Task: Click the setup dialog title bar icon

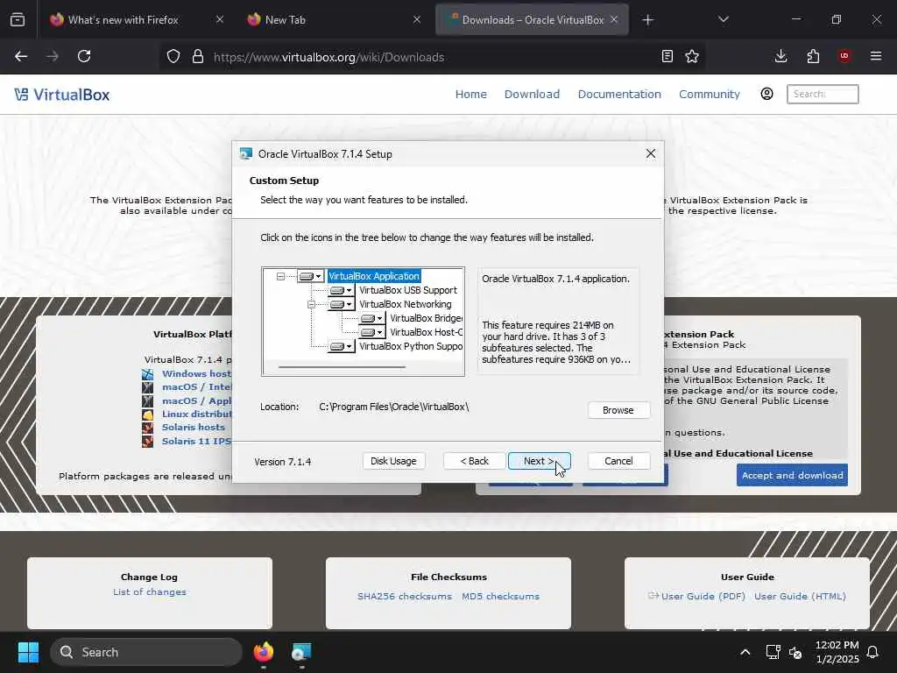Action: coord(246,154)
